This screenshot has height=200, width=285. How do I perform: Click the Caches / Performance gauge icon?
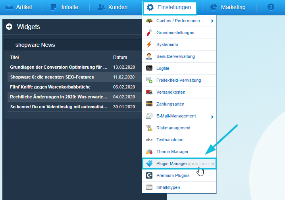(149, 21)
